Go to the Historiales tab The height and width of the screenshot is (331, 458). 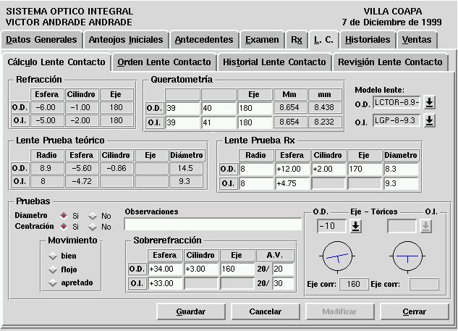click(x=367, y=39)
